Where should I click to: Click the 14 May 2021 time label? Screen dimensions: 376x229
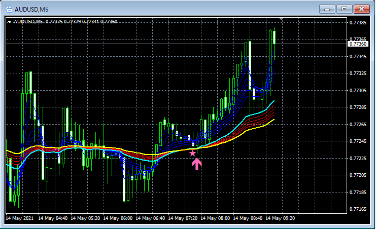pyautogui.click(x=20, y=218)
